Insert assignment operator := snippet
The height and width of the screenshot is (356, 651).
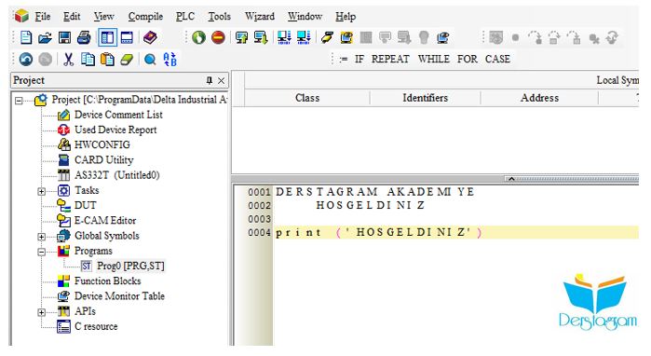(x=343, y=59)
